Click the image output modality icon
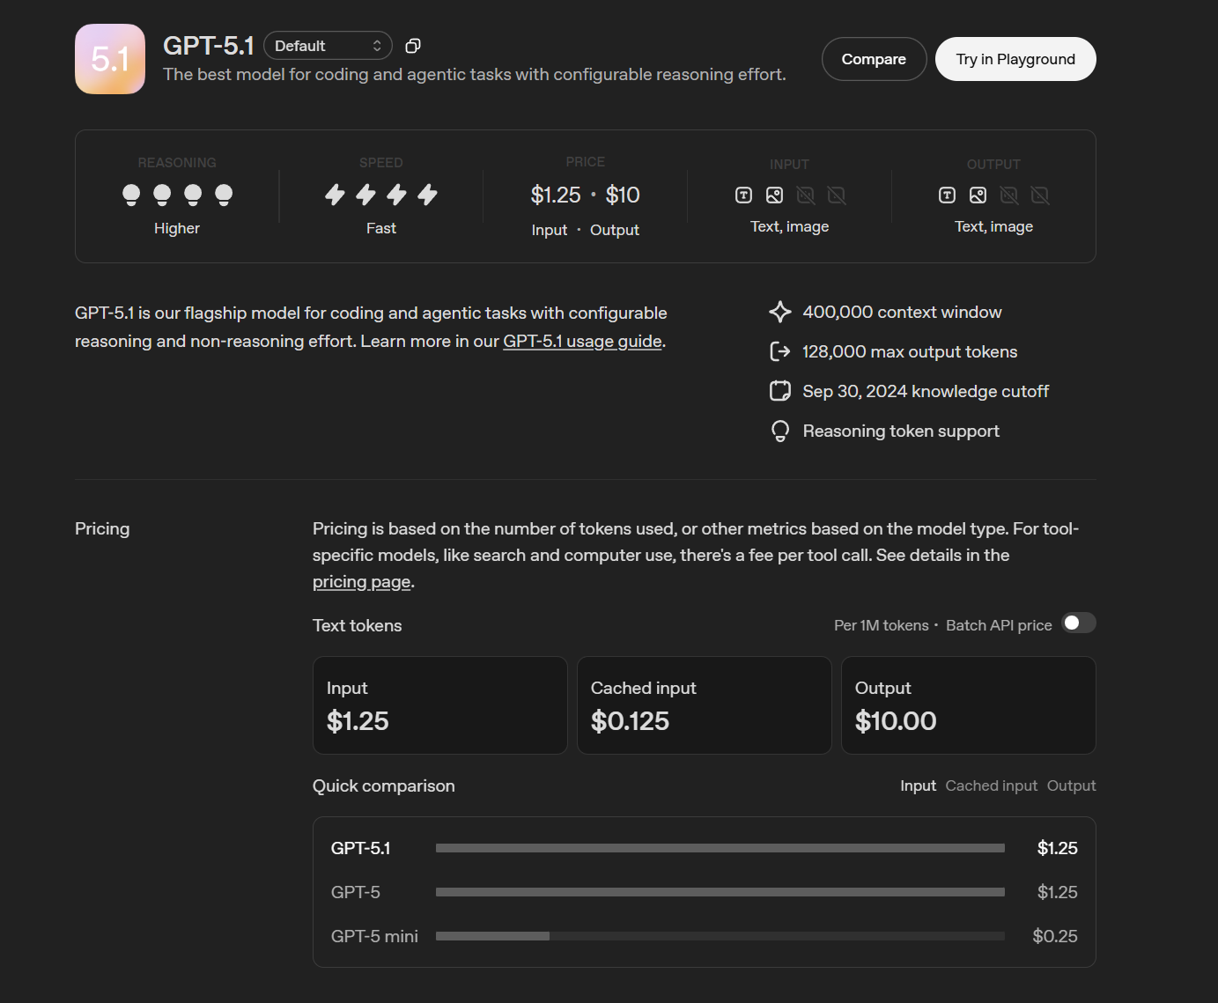1218x1003 pixels. 978,195
